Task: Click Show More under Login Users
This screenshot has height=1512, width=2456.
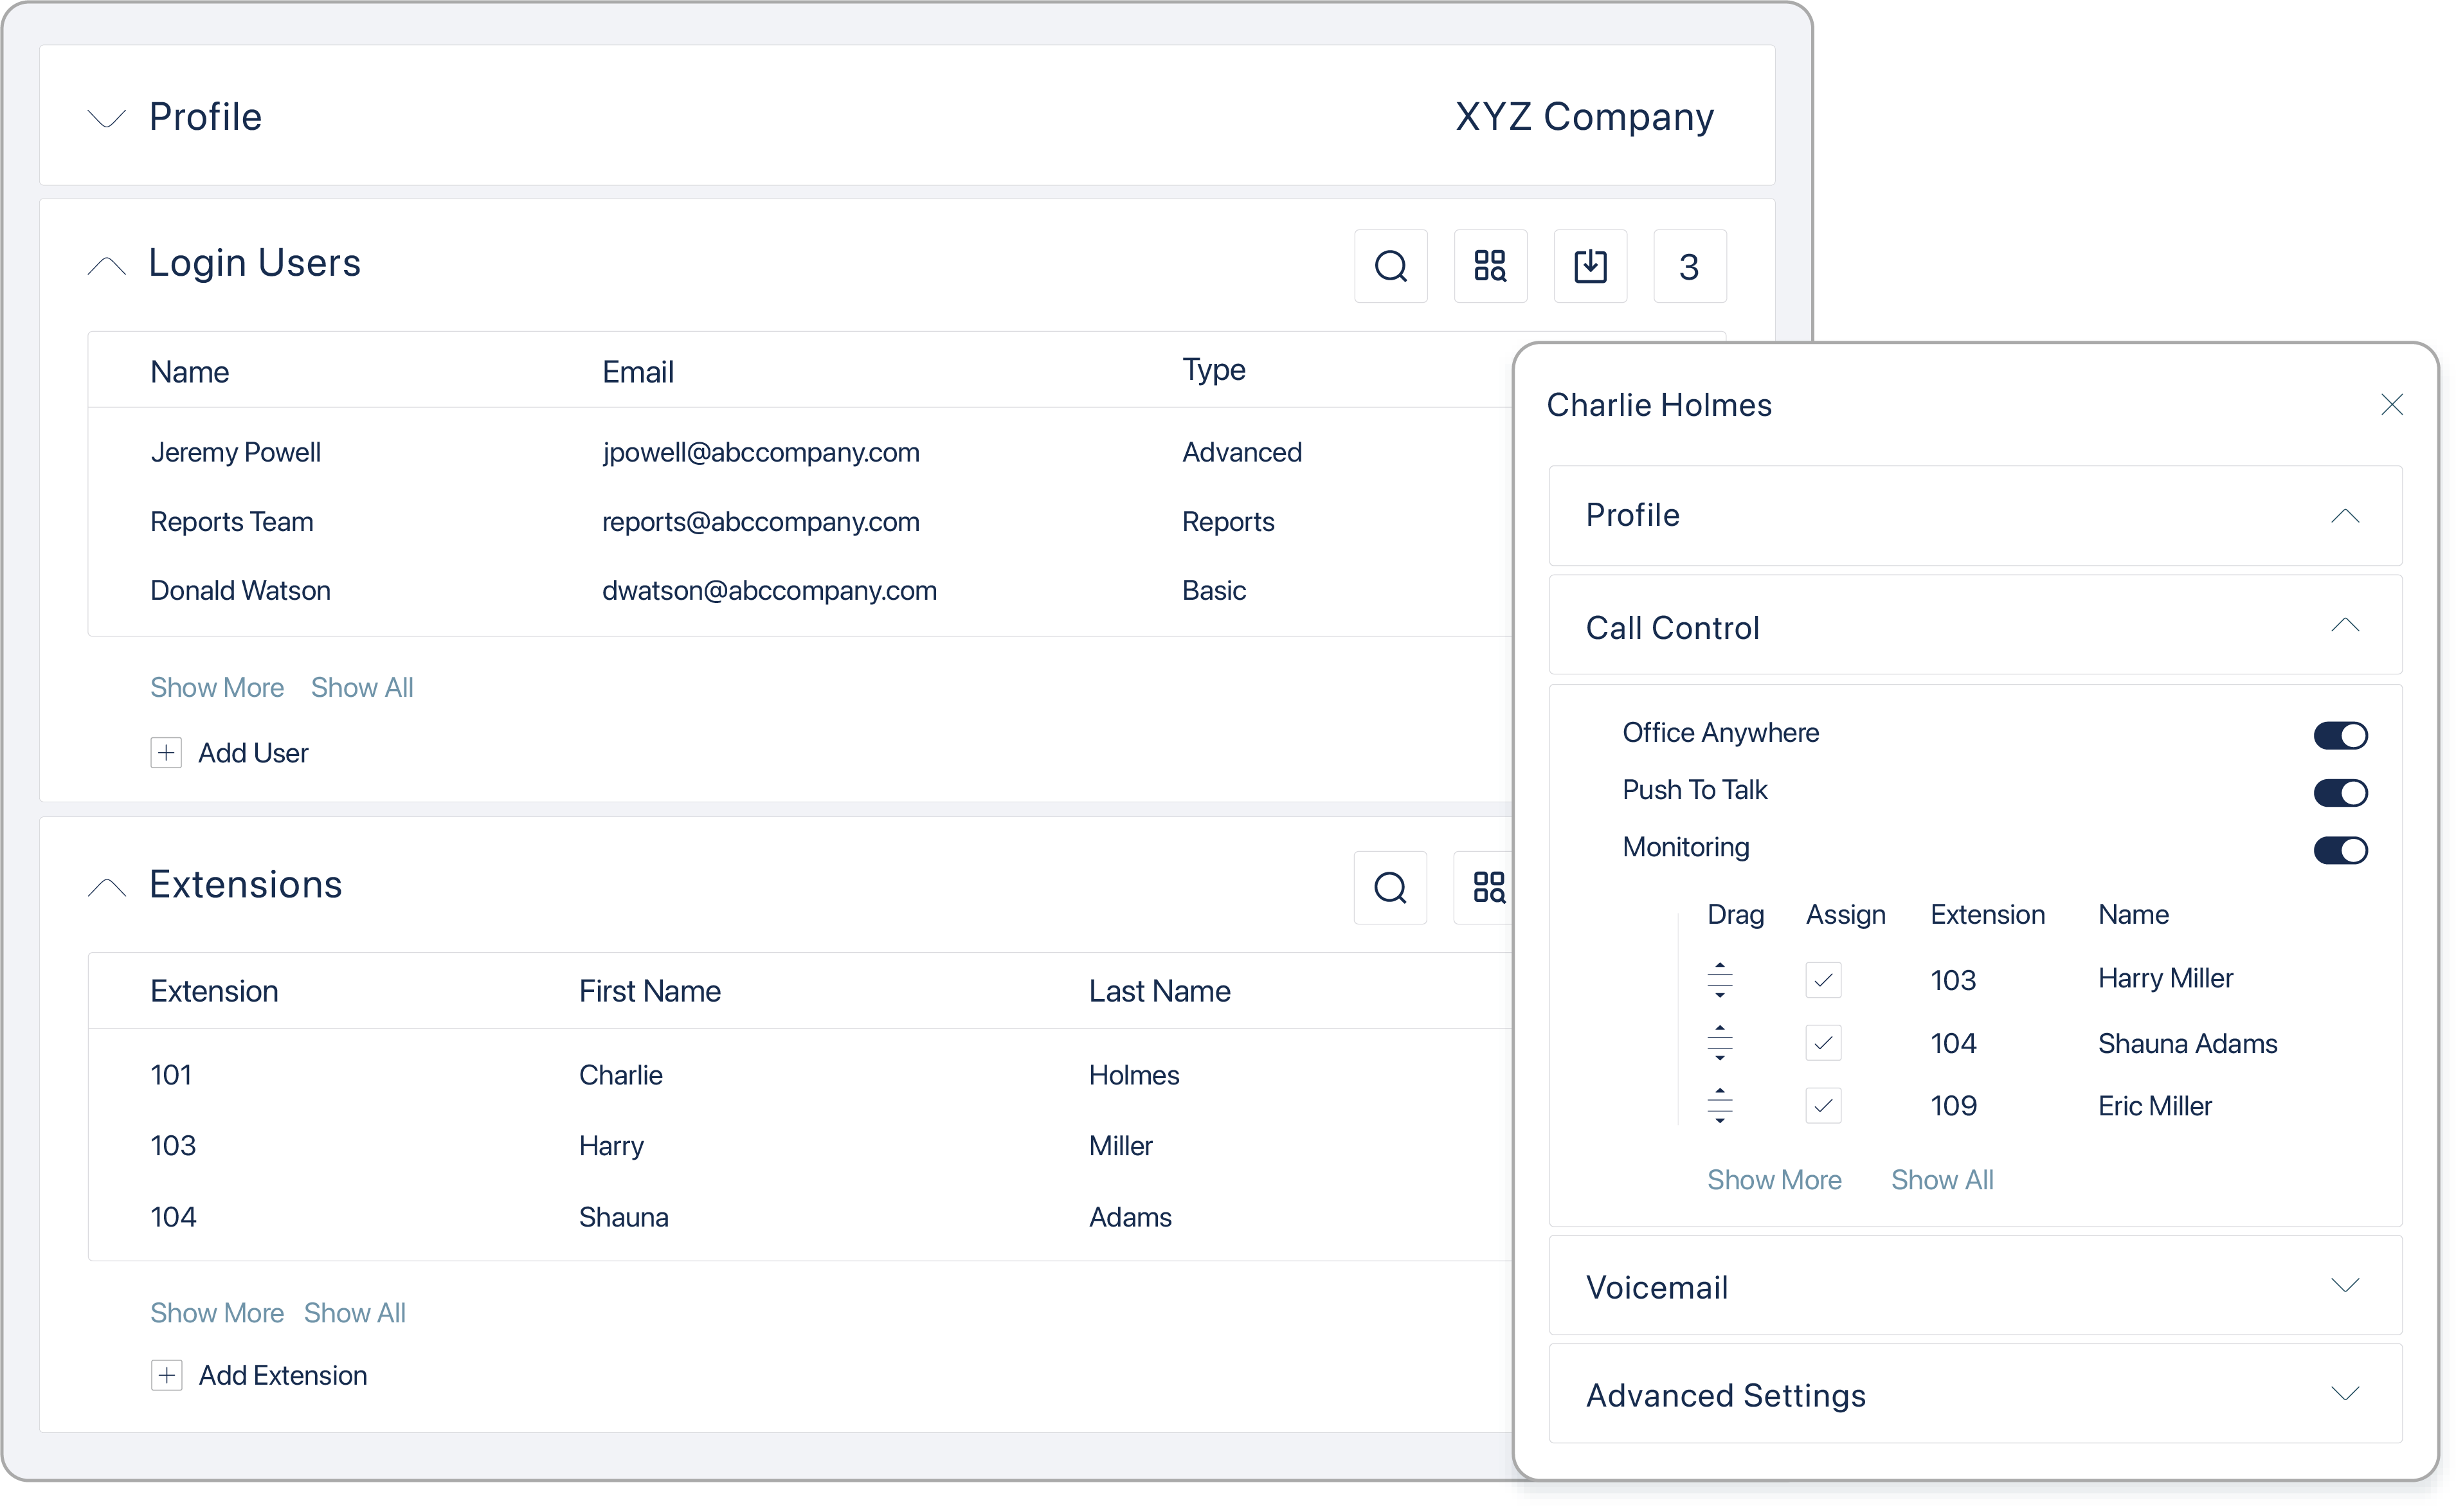Action: [217, 688]
